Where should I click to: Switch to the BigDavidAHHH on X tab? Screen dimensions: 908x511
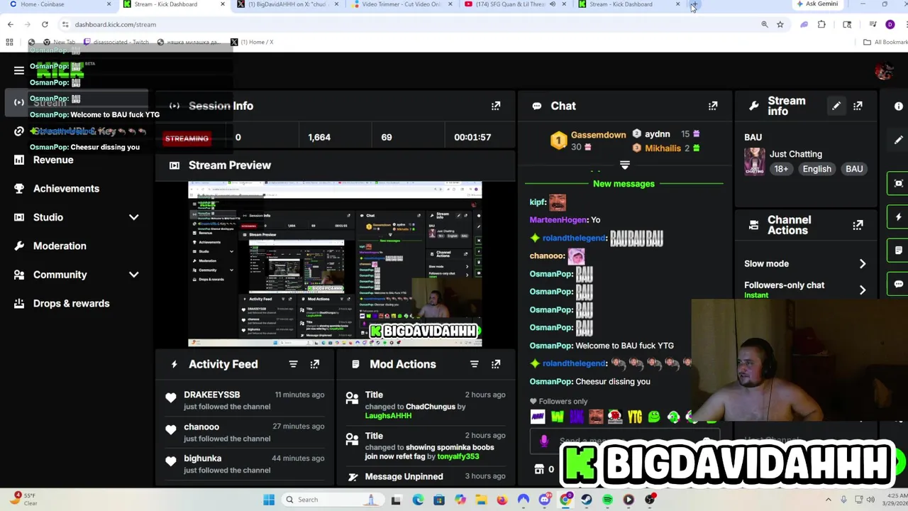click(287, 4)
